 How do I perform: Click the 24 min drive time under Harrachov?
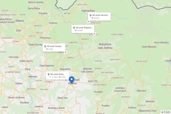96,18
